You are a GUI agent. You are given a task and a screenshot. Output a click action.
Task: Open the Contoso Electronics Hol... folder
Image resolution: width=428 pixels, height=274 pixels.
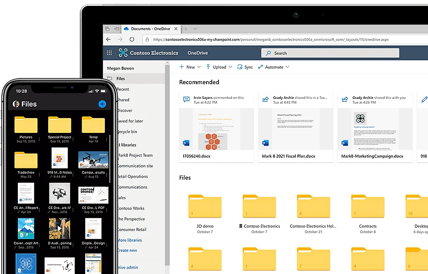313,206
